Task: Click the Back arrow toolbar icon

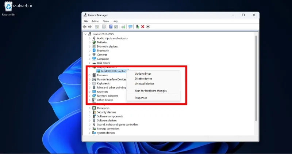Action: (x=85, y=27)
